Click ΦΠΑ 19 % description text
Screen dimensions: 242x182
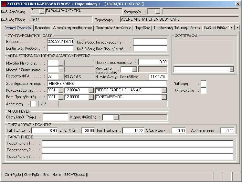pos(73,76)
